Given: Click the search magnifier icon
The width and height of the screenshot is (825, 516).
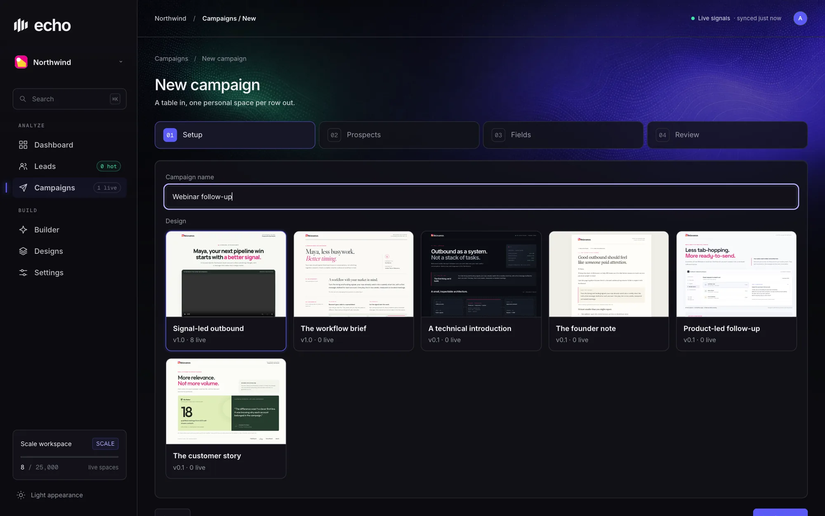Looking at the screenshot, I should [x=23, y=99].
